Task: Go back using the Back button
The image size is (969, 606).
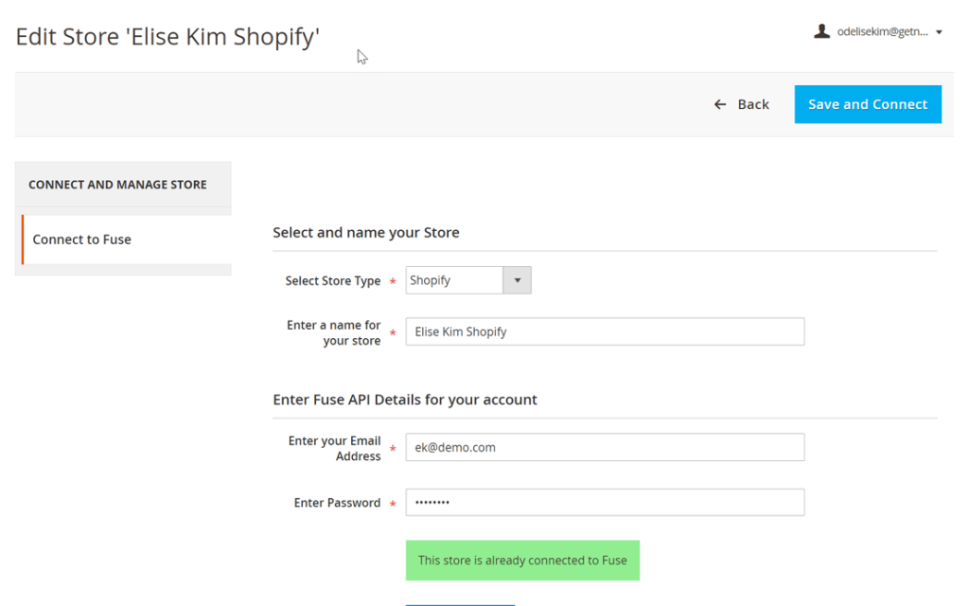Action: click(x=742, y=104)
